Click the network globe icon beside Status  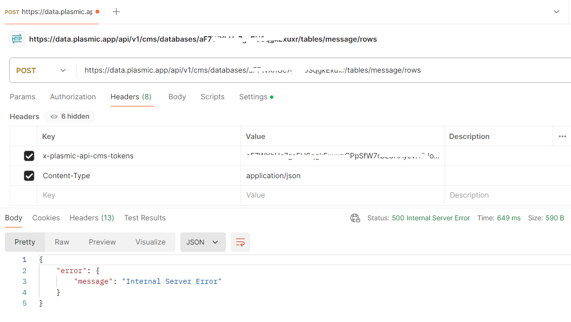coord(355,218)
